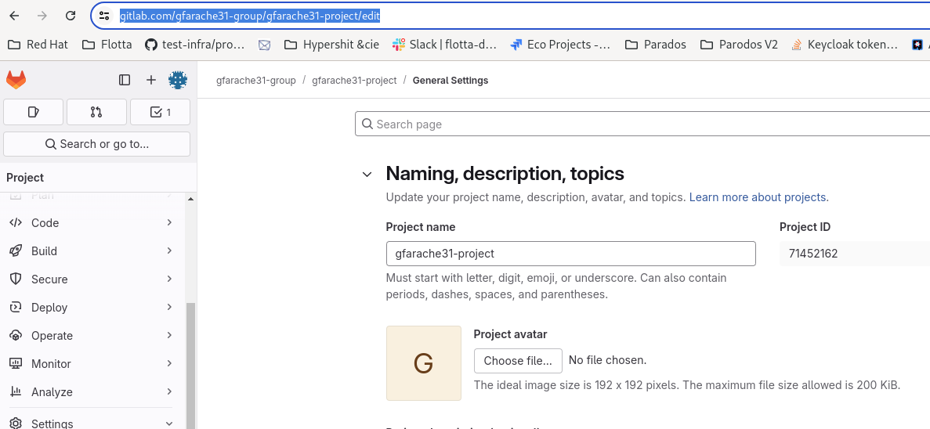Click the Project name text field
The image size is (930, 429).
coord(570,254)
